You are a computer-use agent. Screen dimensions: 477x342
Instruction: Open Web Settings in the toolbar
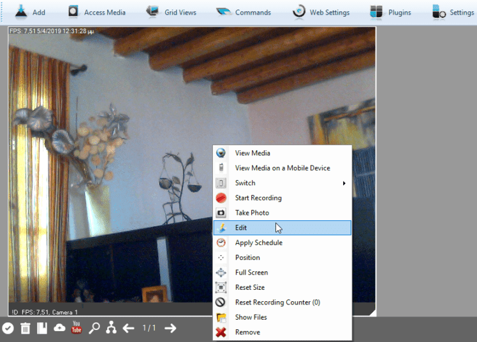point(321,13)
